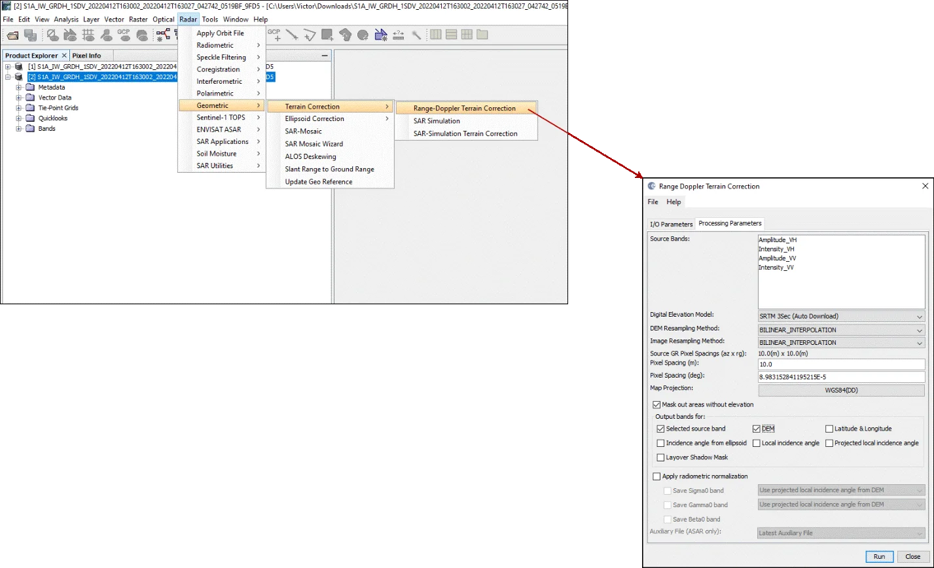Select the range finder ruler tool
Image resolution: width=934 pixels, height=568 pixels.
399,35
